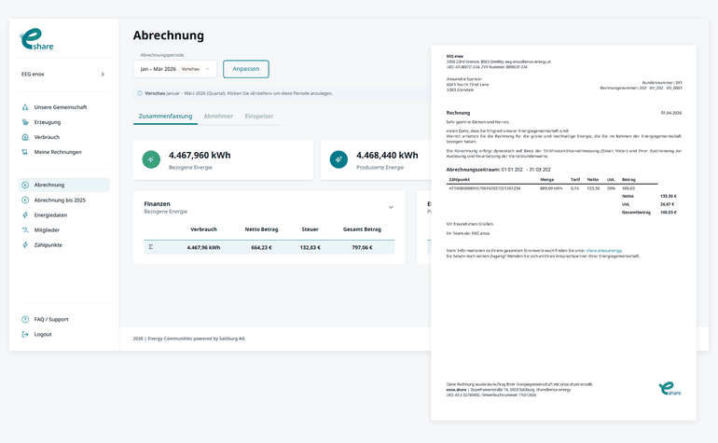Click the 664,23 € table value
This screenshot has width=718, height=443.
click(x=261, y=247)
